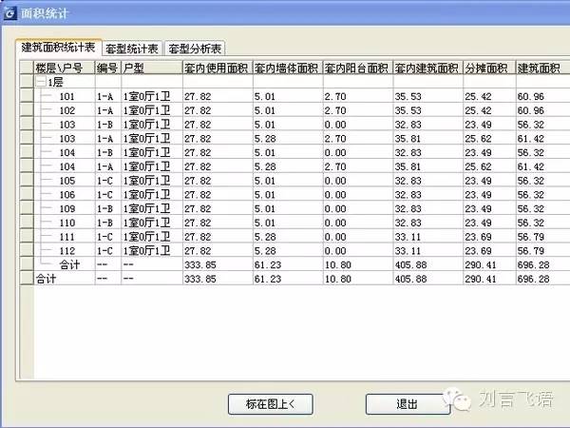Click the 套内建筑面积 column header

point(427,68)
